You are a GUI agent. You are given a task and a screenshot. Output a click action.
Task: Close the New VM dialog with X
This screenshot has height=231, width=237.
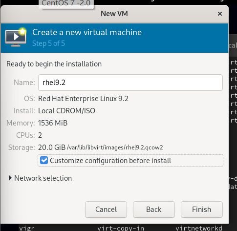(220, 14)
